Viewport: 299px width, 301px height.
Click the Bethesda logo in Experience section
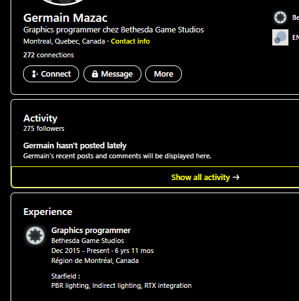coord(35,236)
